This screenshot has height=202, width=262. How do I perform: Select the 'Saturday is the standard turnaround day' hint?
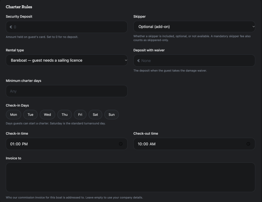pyautogui.click(x=56, y=124)
